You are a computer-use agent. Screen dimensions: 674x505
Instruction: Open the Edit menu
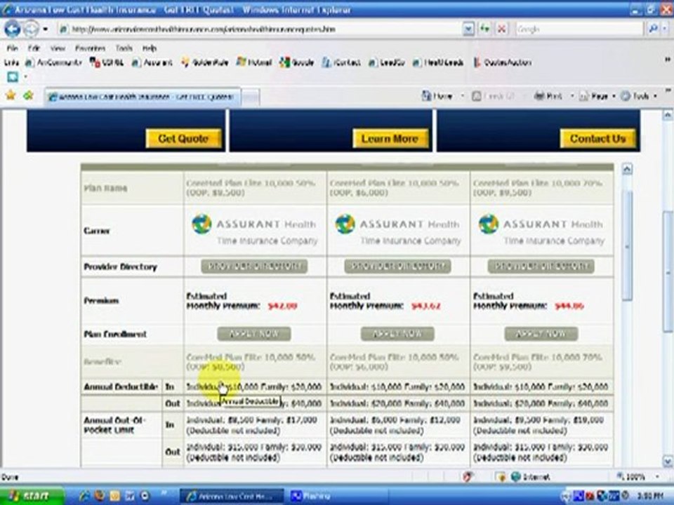(34, 48)
